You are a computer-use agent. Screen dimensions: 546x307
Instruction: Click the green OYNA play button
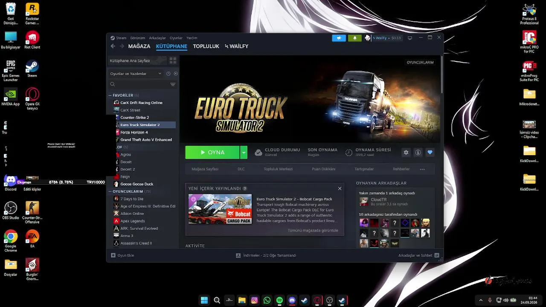pos(212,152)
